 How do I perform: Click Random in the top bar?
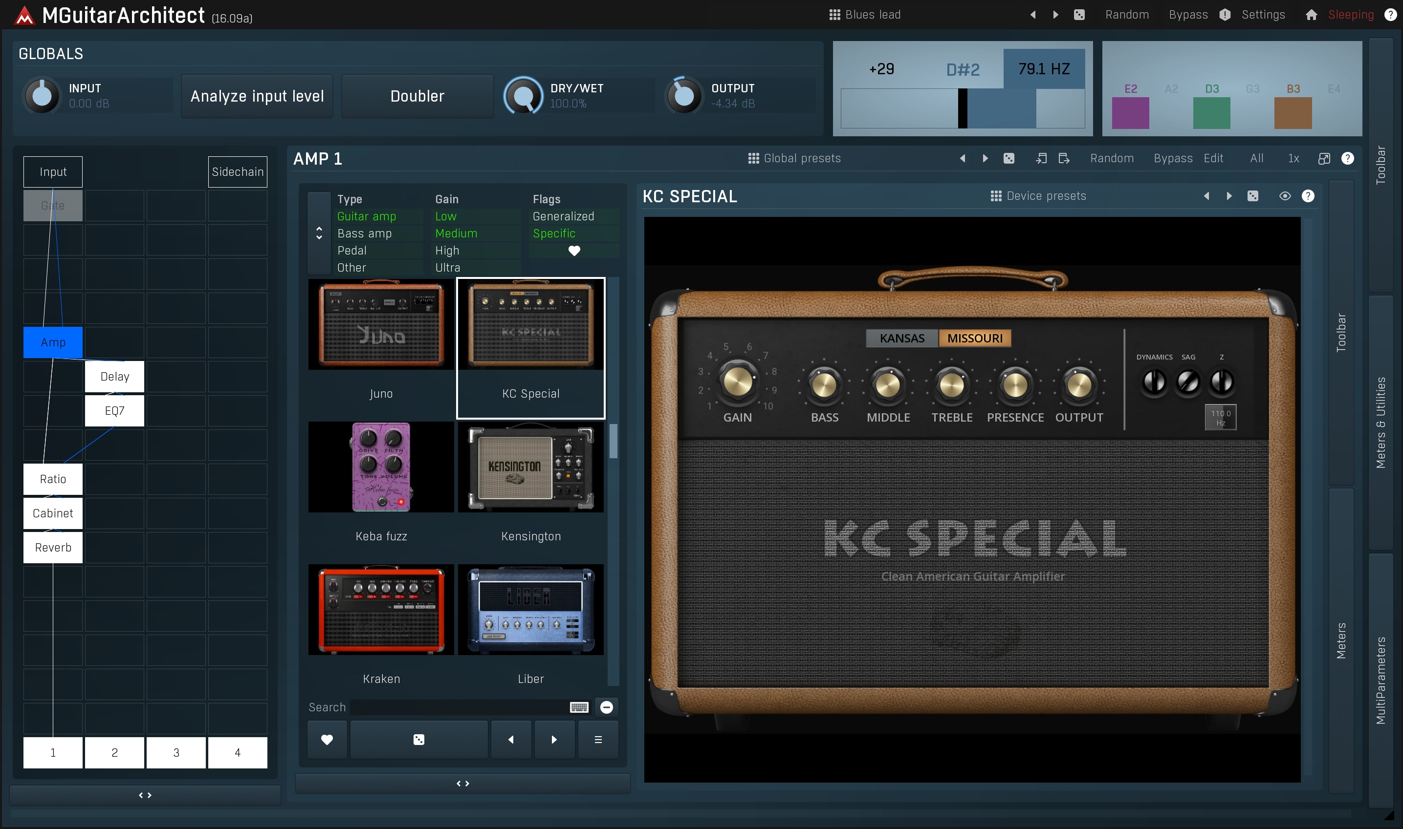coord(1127,15)
